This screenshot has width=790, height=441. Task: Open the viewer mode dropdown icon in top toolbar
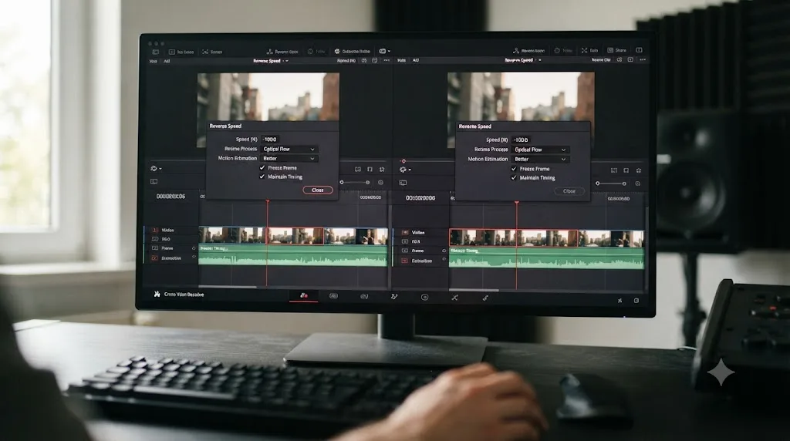(384, 51)
